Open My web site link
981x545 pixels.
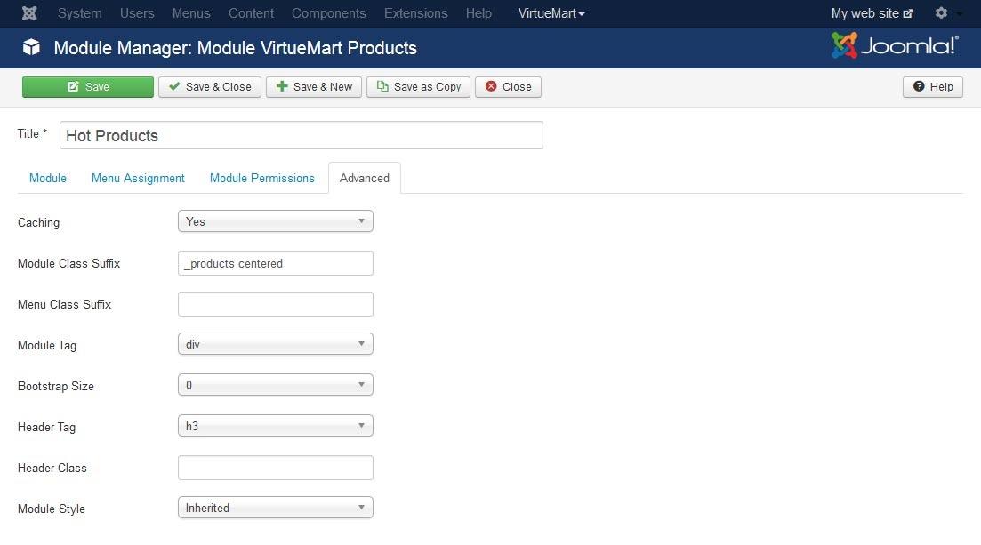click(871, 13)
